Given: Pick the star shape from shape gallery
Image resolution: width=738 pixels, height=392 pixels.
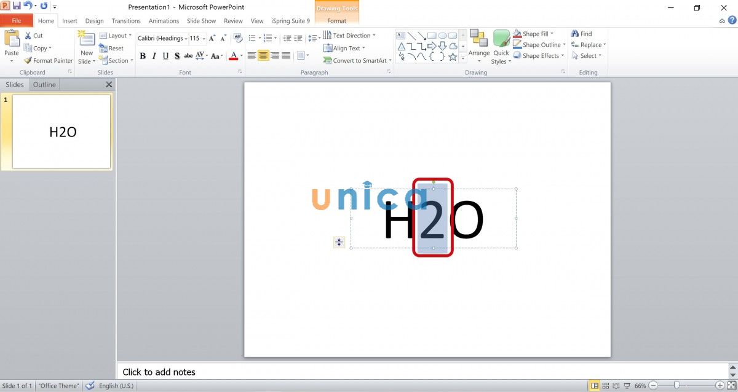Looking at the screenshot, I should coord(452,57).
